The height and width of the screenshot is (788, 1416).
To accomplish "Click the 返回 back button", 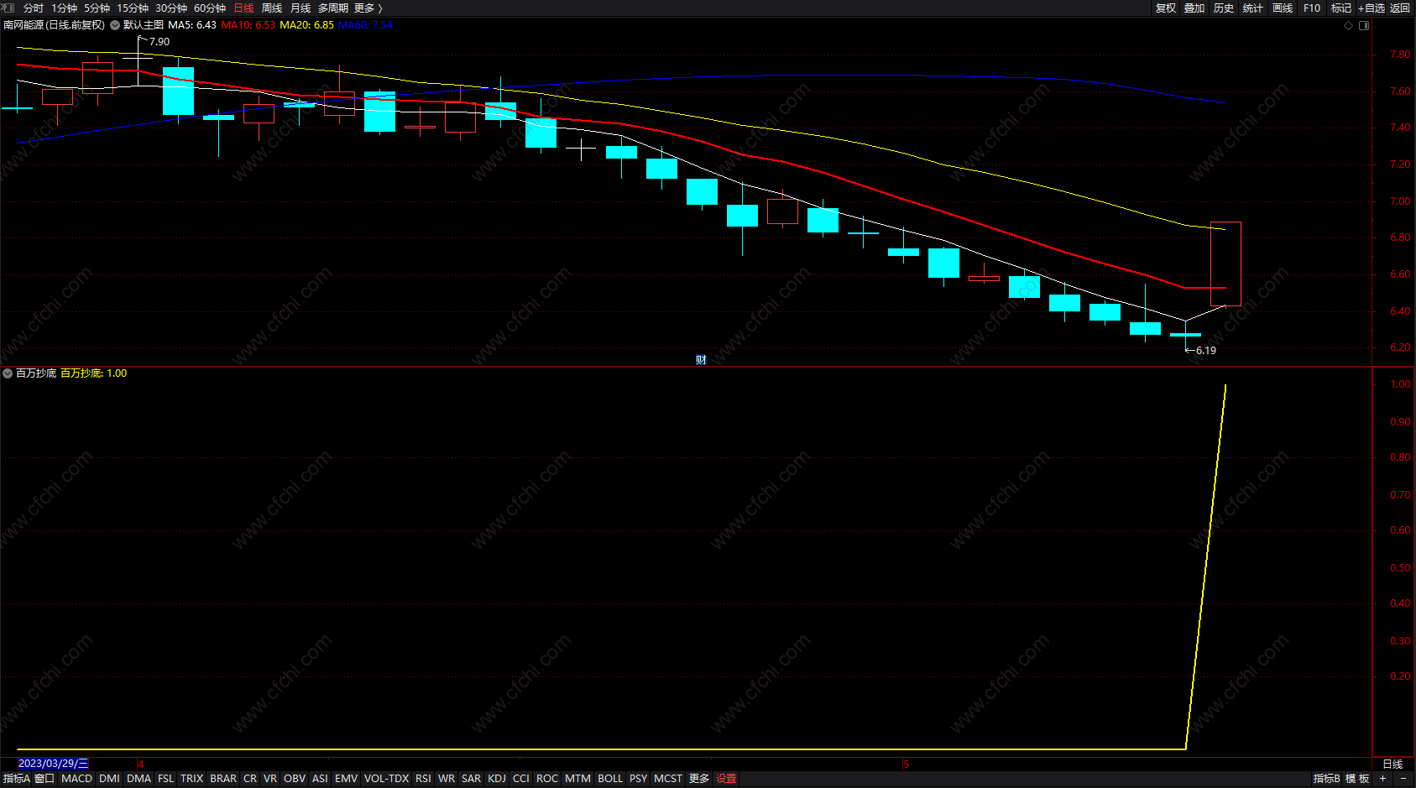I will click(1400, 8).
